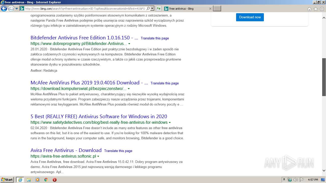Screen dimensions: 326x183
Task: Click the dobreprogramy.pl green URL
Action: coord(79,43)
